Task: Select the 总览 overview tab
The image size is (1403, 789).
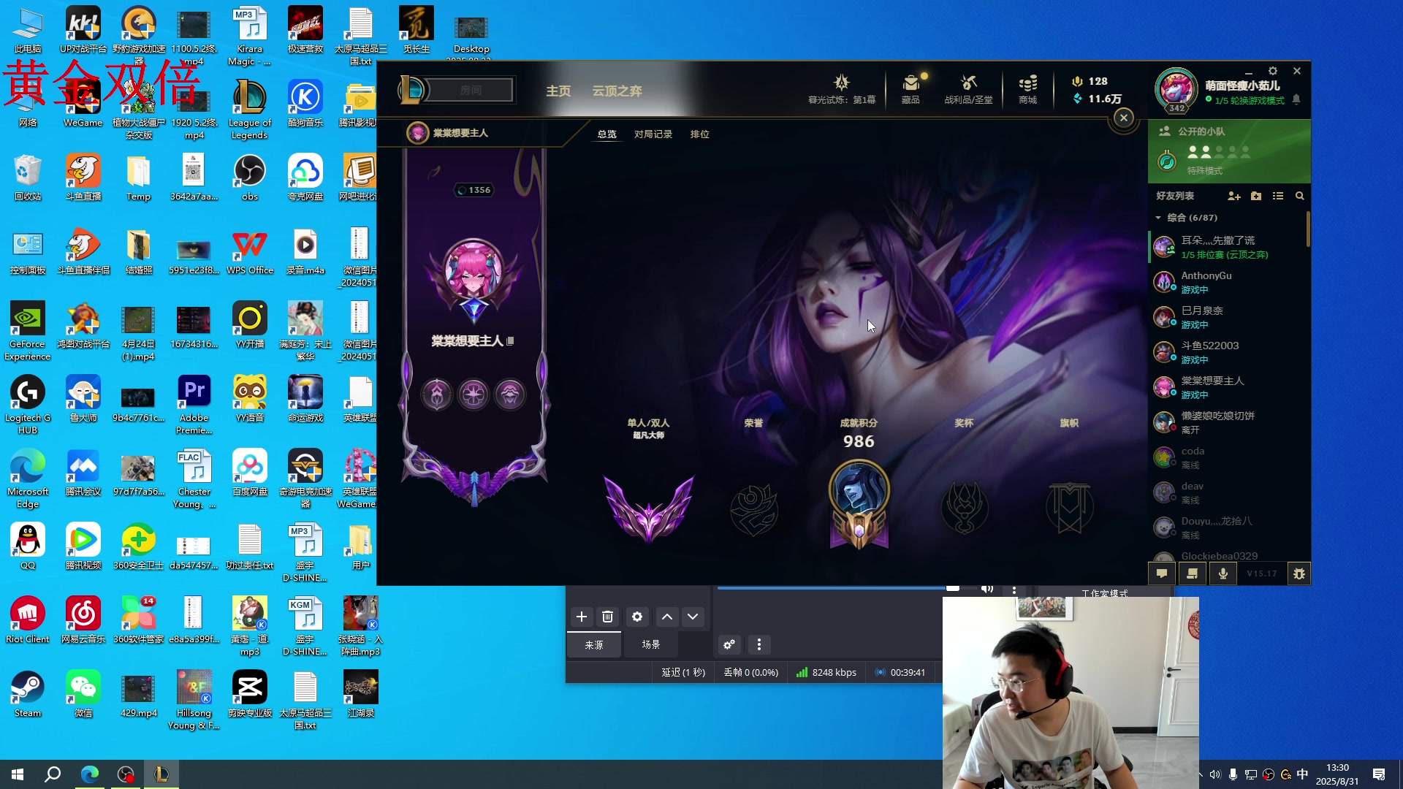Action: pyautogui.click(x=607, y=134)
